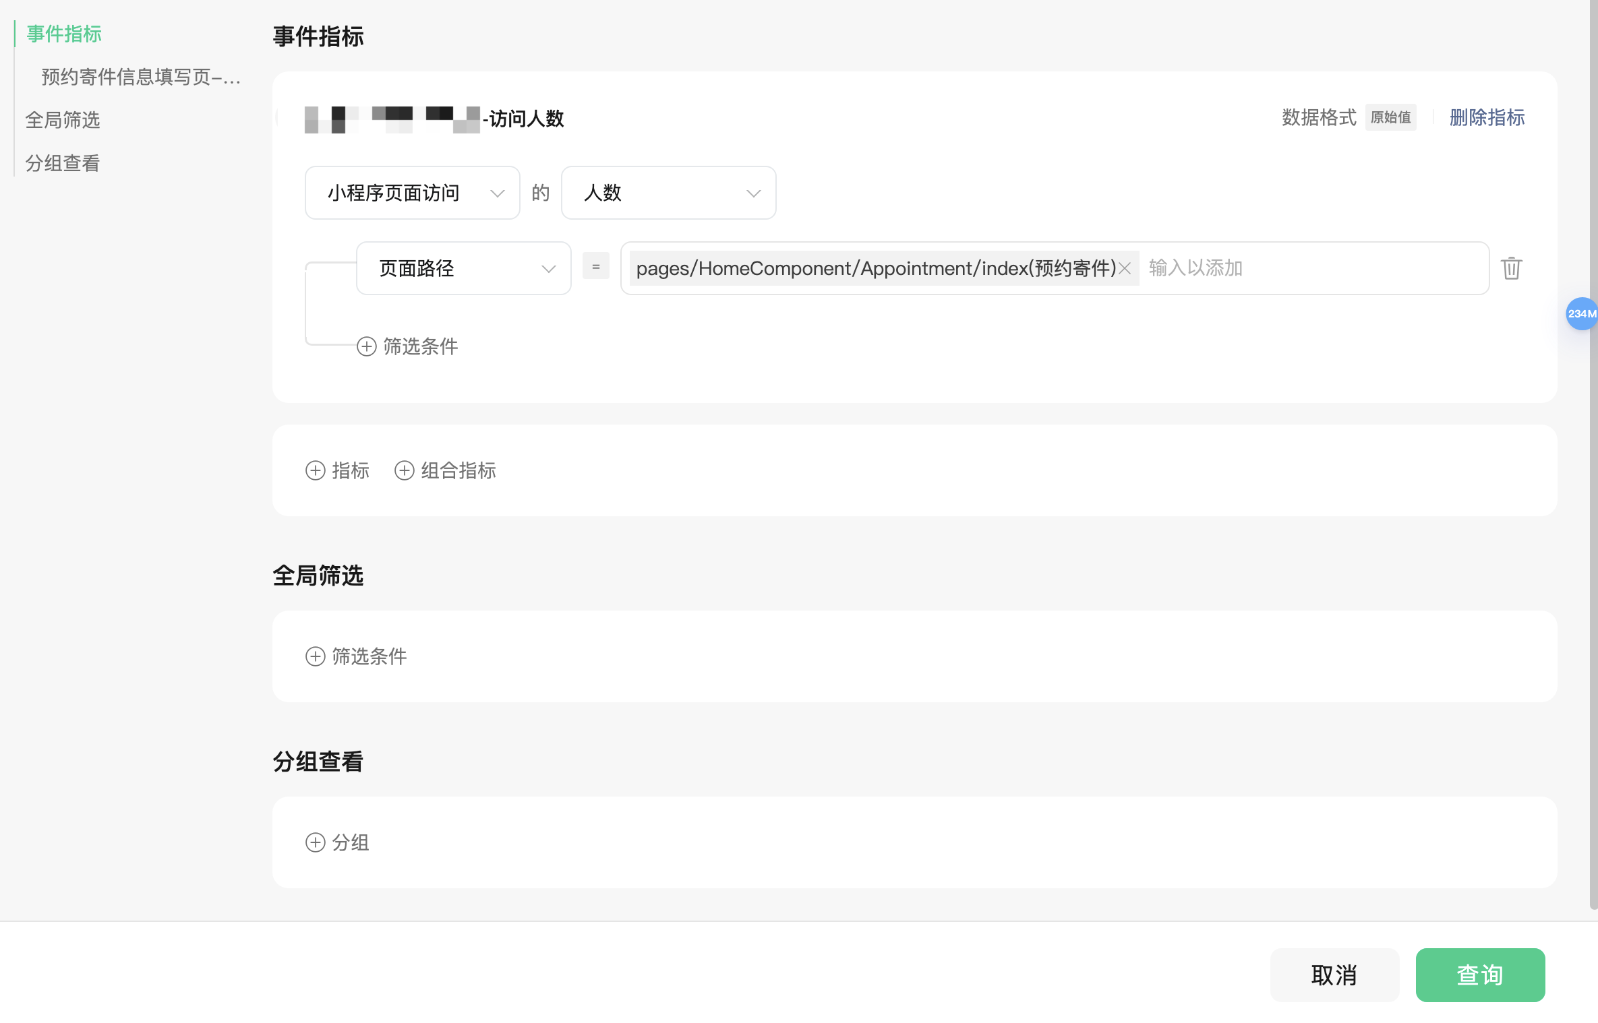1598x1023 pixels.
Task: Click the 取消 button
Action: click(1334, 974)
